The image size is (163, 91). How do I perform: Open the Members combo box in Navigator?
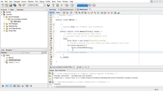pos(12,53)
